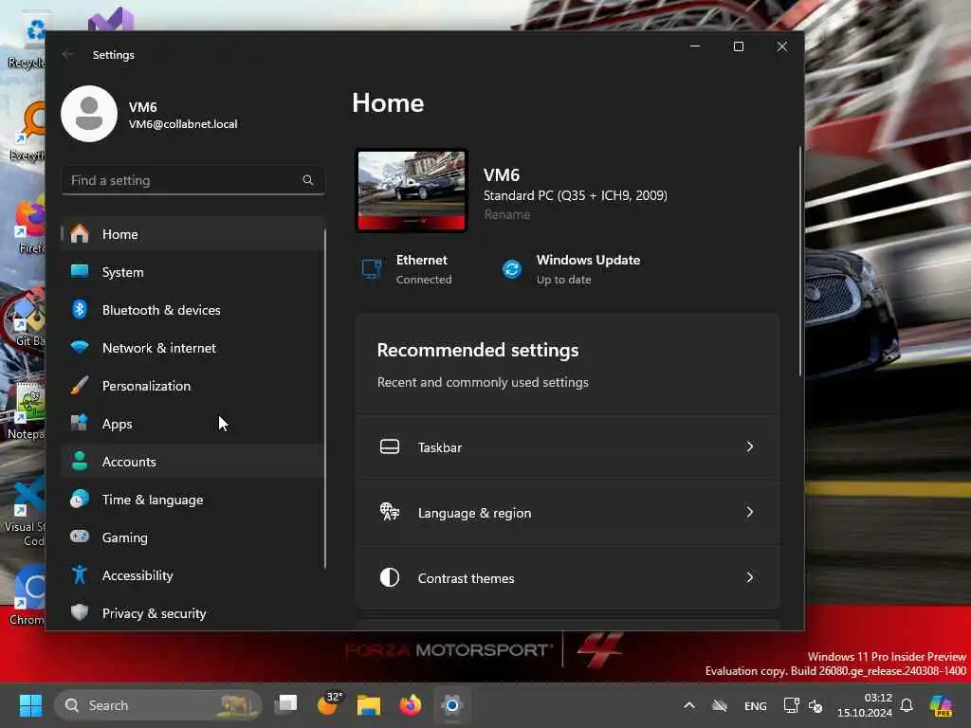Click the network tray icon

coord(791,705)
